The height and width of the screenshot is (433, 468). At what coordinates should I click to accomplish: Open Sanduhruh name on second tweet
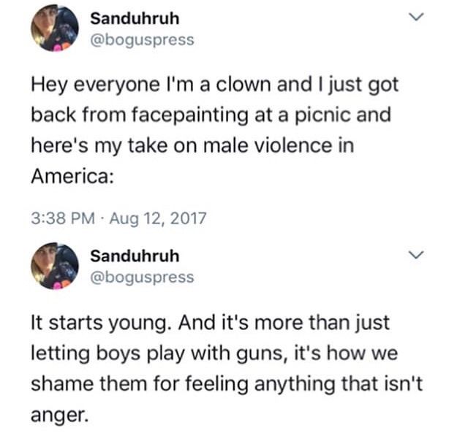pyautogui.click(x=135, y=256)
